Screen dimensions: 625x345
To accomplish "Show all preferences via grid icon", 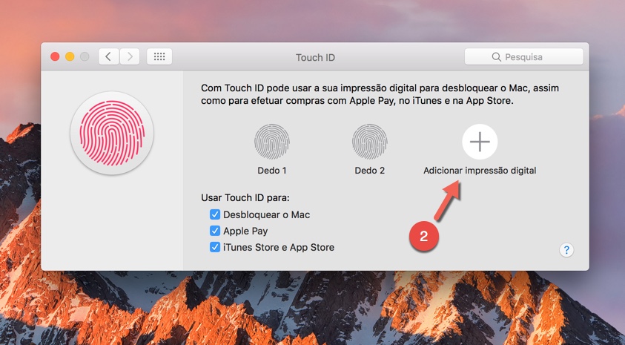I will pos(159,56).
